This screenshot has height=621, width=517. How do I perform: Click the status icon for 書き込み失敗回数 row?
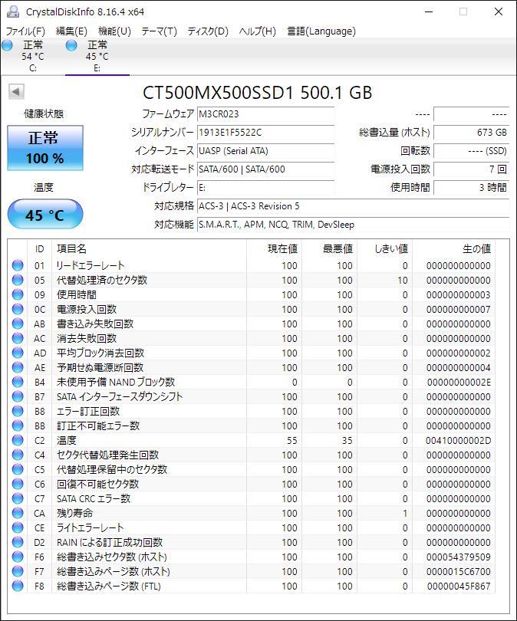18,324
